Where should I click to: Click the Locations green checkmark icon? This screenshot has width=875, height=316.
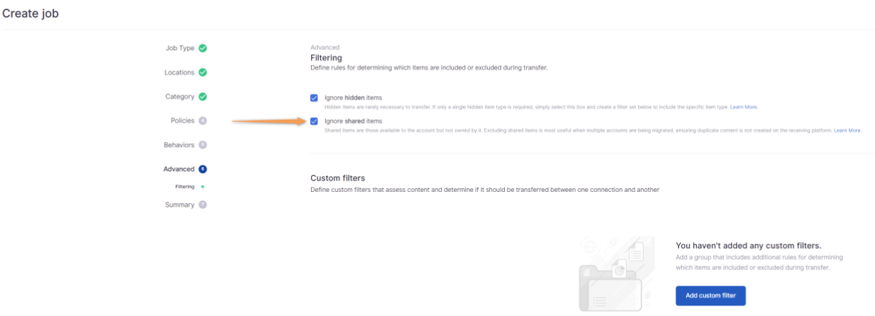coord(202,73)
